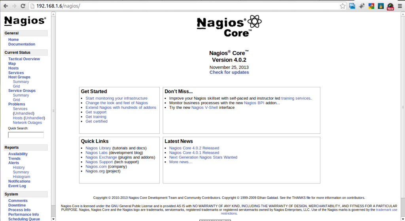Open Notifications report
This screenshot has width=405, height=221.
[x=19, y=181]
